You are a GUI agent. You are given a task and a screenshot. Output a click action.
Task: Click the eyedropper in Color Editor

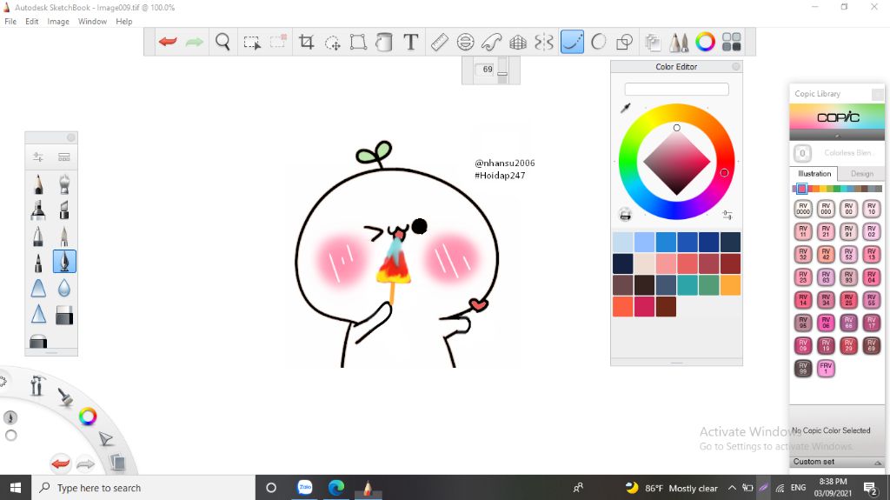pyautogui.click(x=626, y=107)
